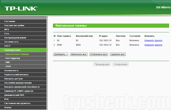Click the Виртуальные серверы page heading

(x=71, y=26)
